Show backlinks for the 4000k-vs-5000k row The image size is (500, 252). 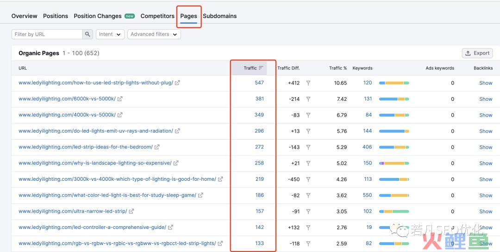tap(486, 115)
